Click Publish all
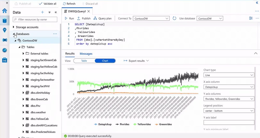The width and height of the screenshot is (260, 138). point(23,4)
